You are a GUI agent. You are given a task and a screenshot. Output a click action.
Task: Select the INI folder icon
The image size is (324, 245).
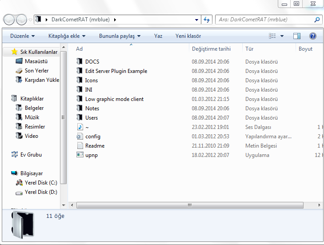tap(80, 89)
